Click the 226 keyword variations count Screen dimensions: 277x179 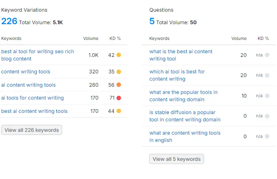pos(9,21)
